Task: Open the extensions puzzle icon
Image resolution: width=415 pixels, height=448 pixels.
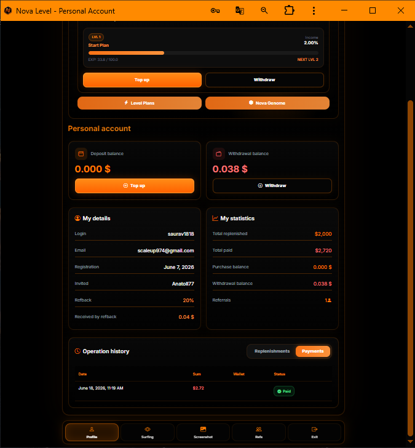Action: click(289, 10)
